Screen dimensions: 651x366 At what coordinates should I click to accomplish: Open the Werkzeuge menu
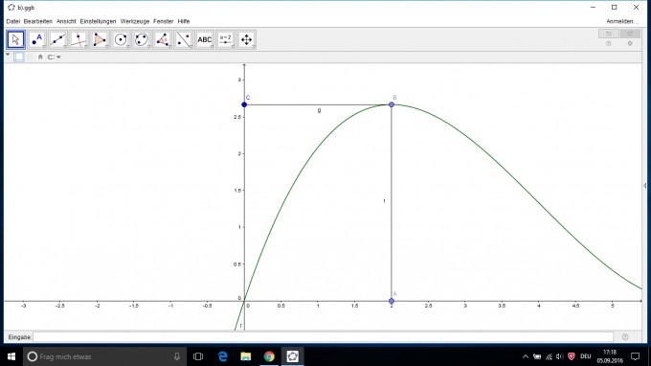(x=135, y=21)
